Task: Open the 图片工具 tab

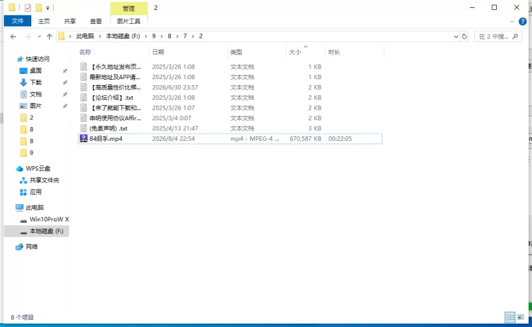Action: [128, 21]
